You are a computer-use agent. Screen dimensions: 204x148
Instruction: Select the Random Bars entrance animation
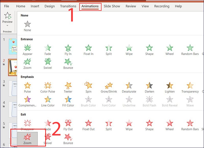tap(190, 50)
